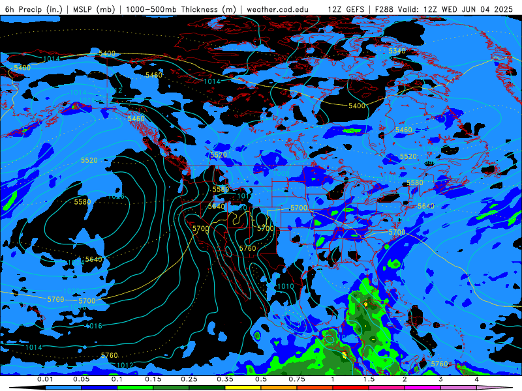Click the '5340' thickness contour label
This screenshot has width=522, height=391.
pos(397,51)
